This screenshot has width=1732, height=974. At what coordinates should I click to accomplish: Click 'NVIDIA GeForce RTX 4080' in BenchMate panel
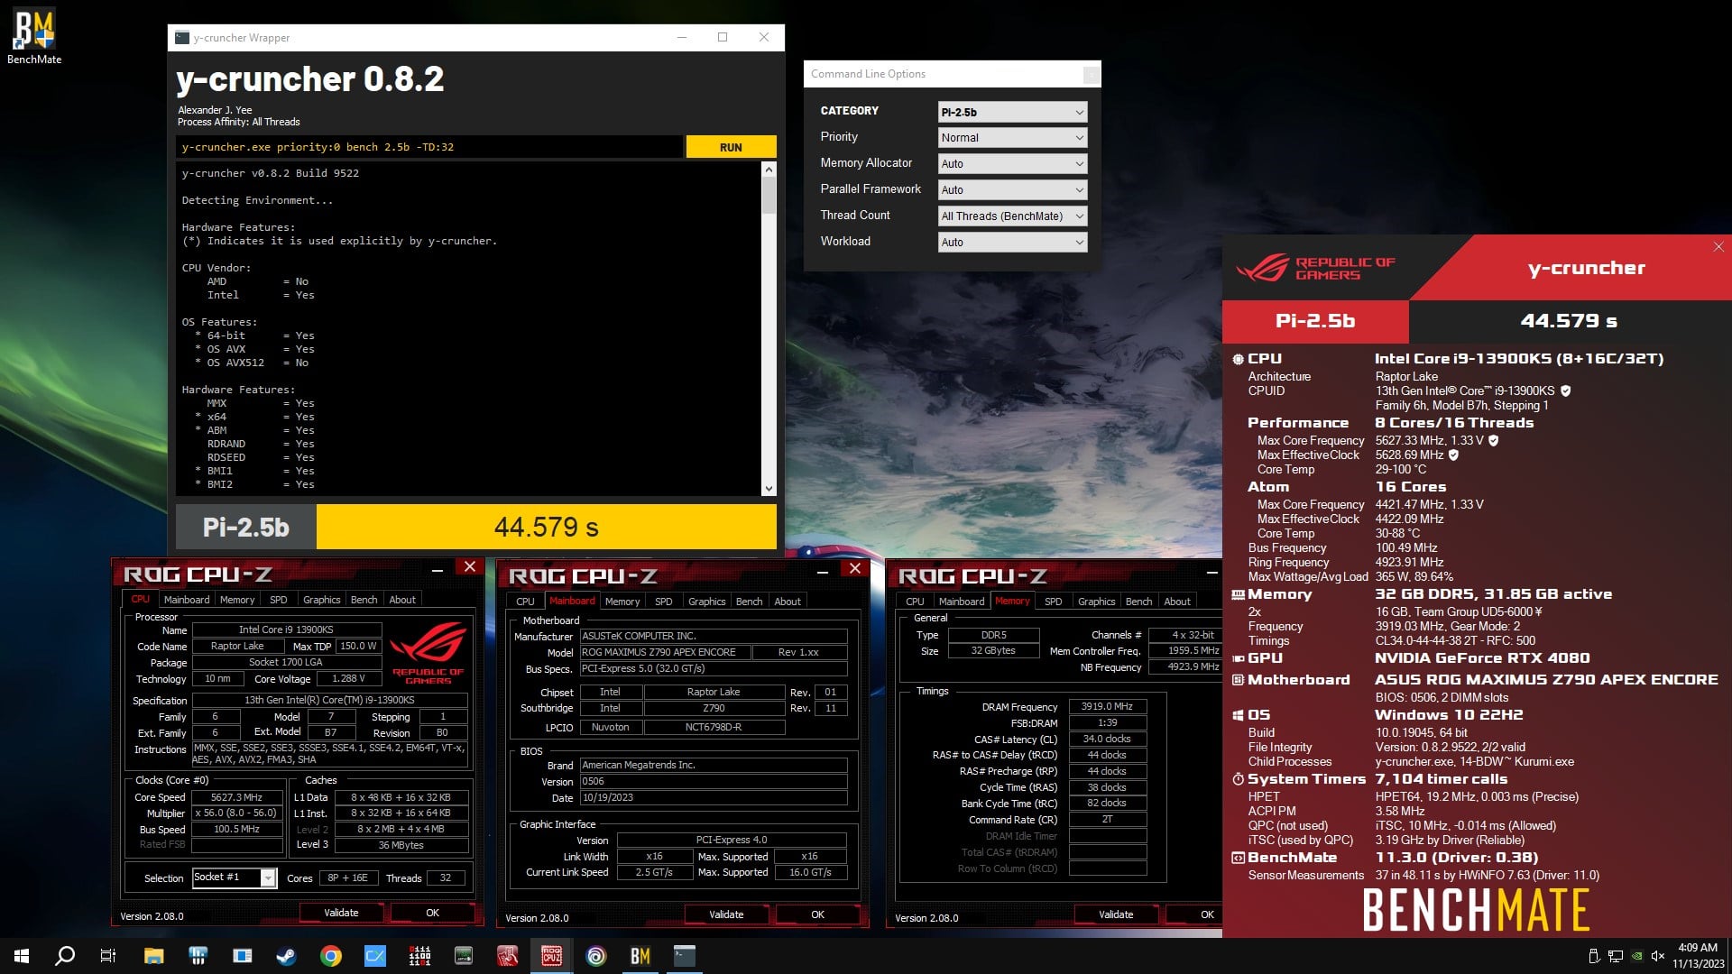pyautogui.click(x=1482, y=658)
